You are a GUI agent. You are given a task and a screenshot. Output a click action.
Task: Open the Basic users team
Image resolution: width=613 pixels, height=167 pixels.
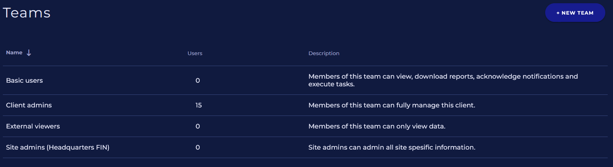pos(24,80)
